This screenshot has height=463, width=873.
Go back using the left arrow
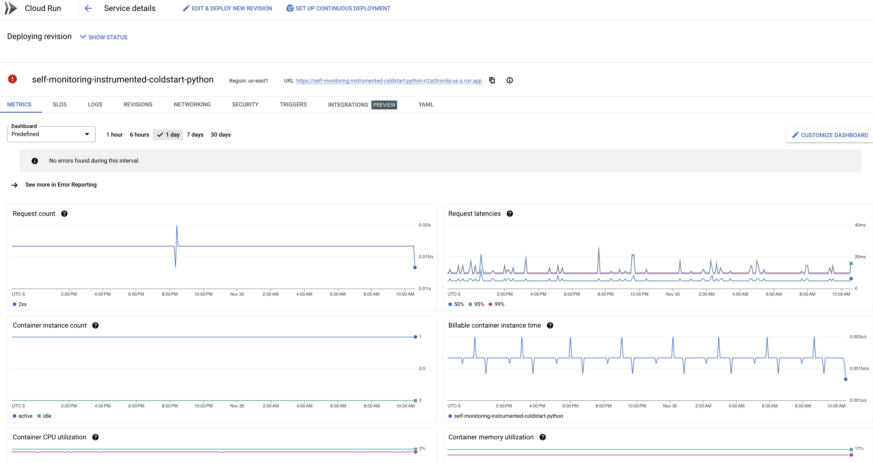click(88, 9)
